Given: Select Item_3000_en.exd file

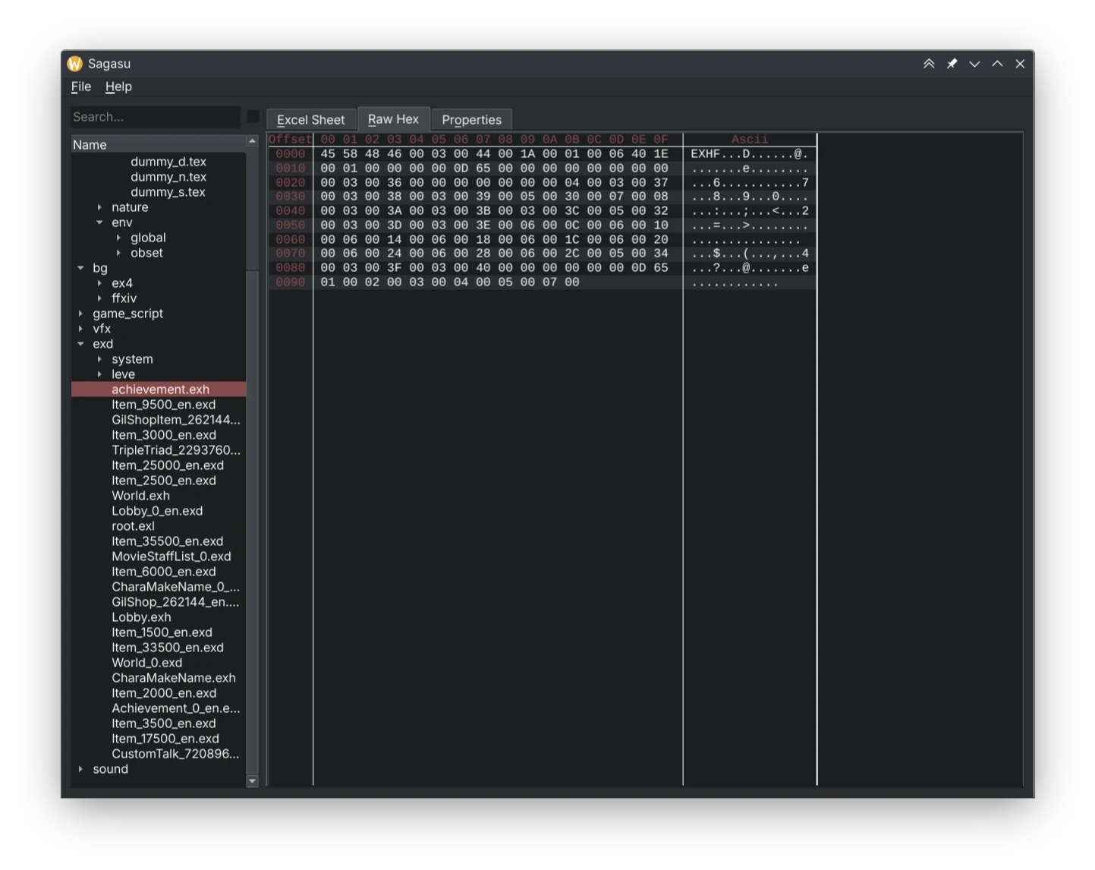Looking at the screenshot, I should click(x=163, y=435).
